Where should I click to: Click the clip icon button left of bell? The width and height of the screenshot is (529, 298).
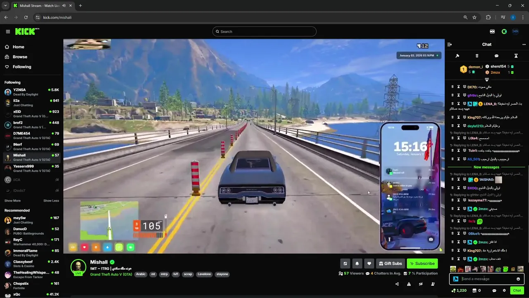(x=345, y=263)
